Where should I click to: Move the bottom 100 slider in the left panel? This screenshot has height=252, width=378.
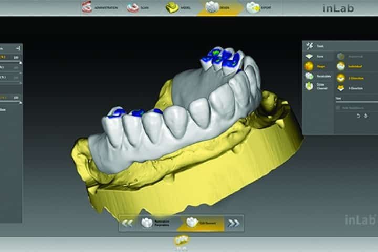[10, 103]
